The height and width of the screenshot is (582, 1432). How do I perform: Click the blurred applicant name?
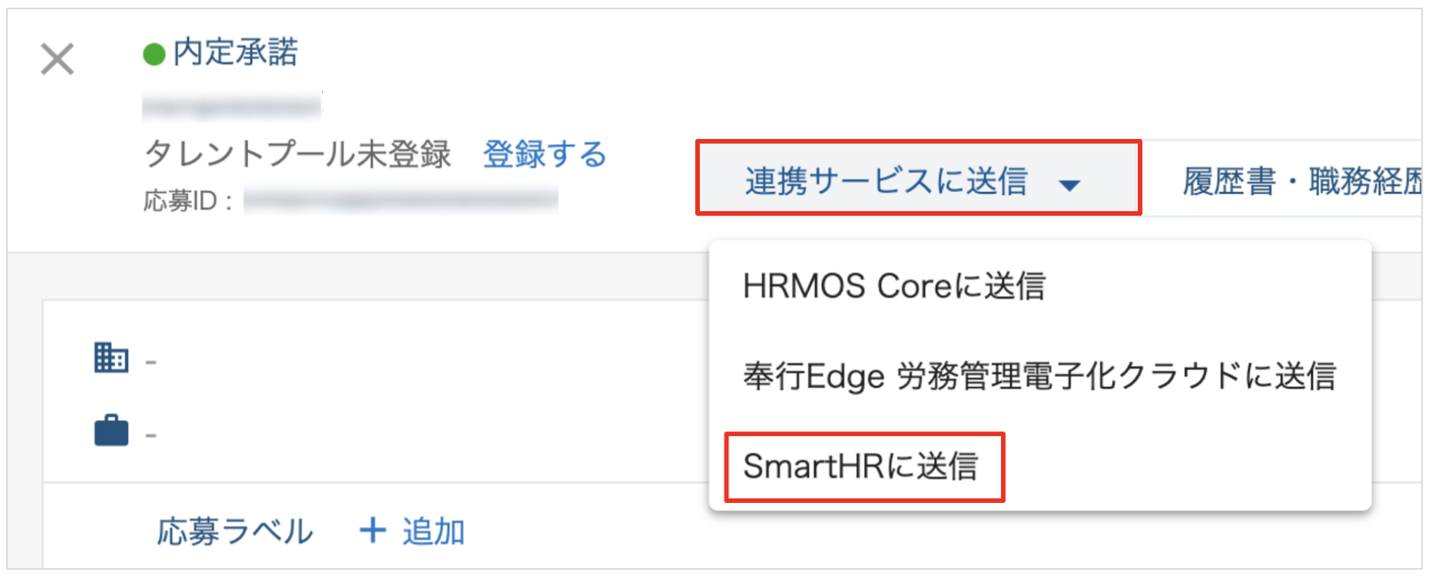coord(231,106)
